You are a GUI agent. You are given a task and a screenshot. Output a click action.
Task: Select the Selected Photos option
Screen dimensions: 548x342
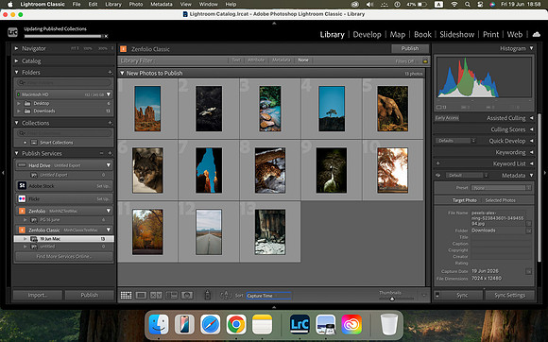tap(501, 200)
